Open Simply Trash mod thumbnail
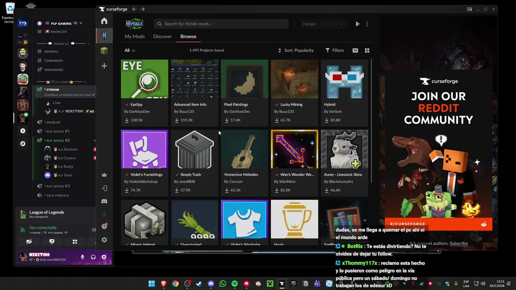This screenshot has height=290, width=516. 194,149
